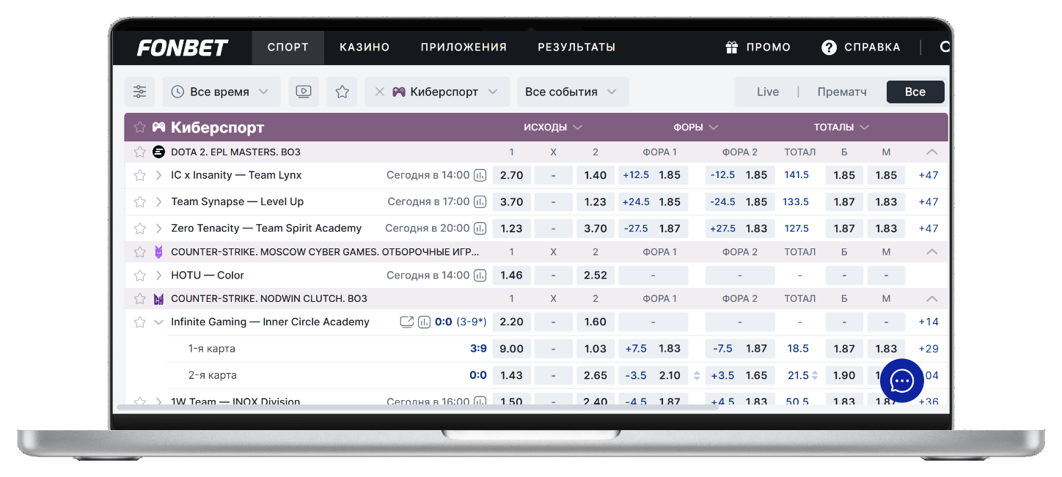Viewport: 1062px width, 477px height.
Task: Click Moscow Cyber Games league icon
Action: point(158,252)
